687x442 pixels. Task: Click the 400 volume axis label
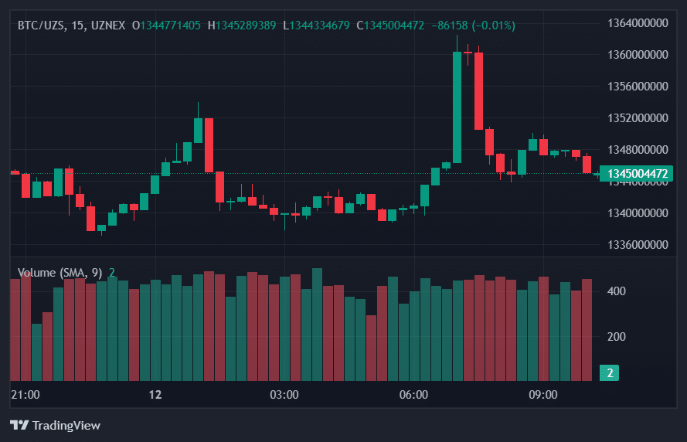pos(616,291)
